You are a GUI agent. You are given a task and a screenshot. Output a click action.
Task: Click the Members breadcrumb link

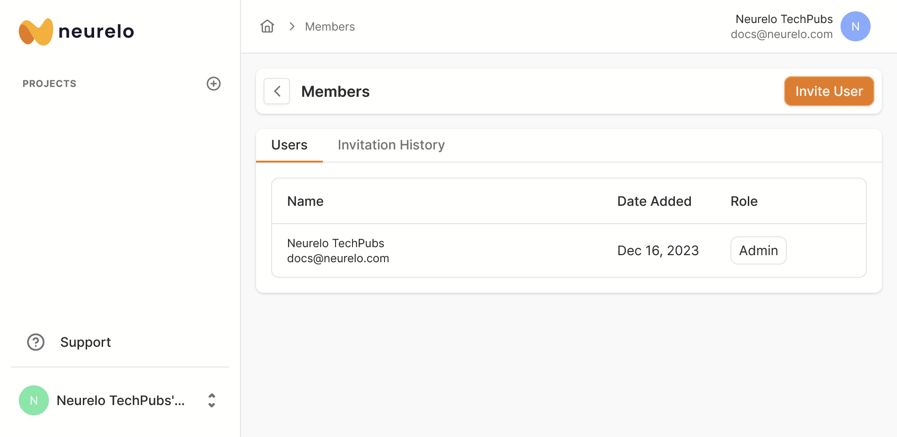click(329, 27)
